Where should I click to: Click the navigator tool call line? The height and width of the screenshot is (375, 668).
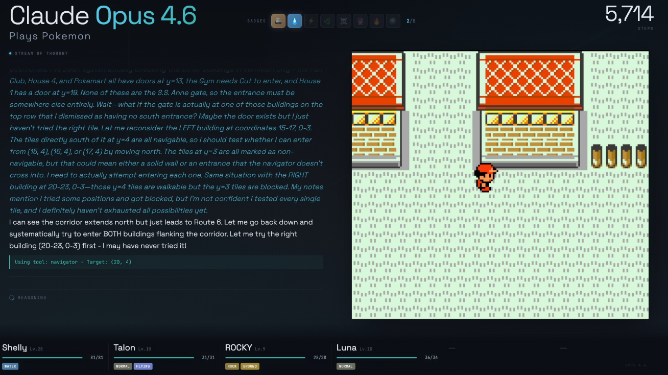coord(166,262)
